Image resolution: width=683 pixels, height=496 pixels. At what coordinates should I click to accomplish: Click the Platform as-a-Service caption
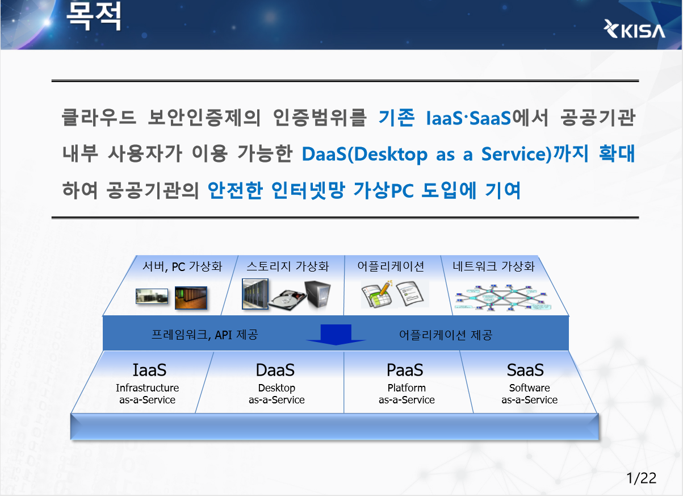pyautogui.click(x=407, y=394)
